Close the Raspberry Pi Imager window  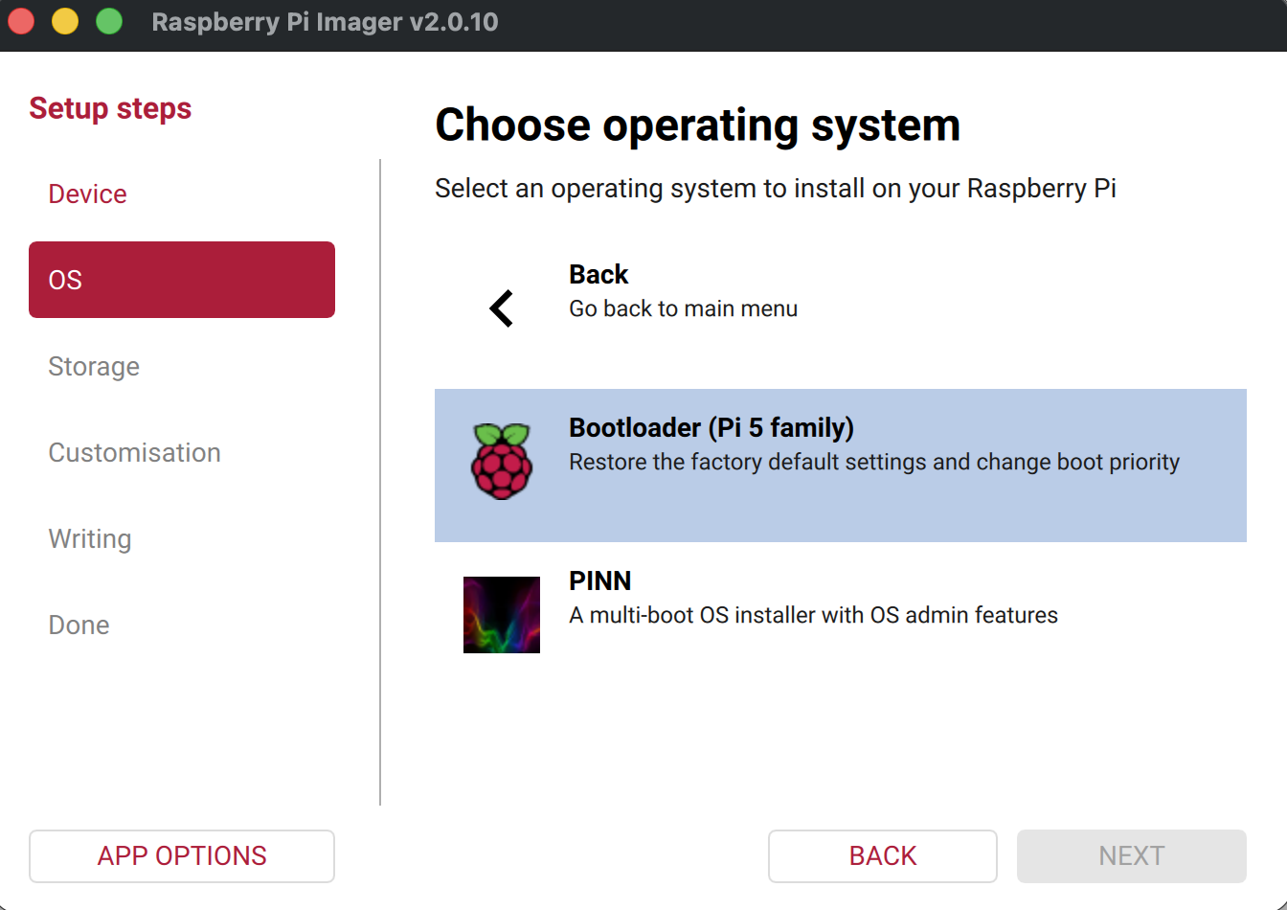point(21,21)
